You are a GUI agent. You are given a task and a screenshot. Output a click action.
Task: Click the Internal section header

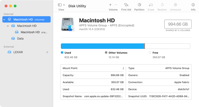click(x=8, y=14)
